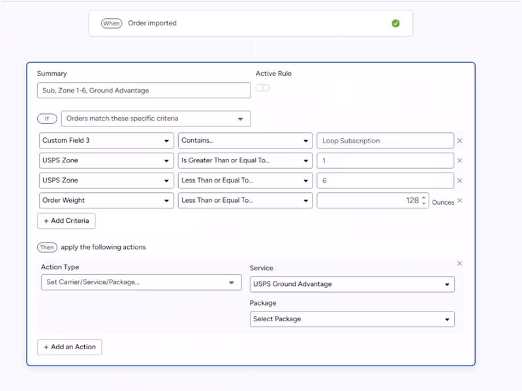Open the Is Greater Than or Equal To dropdown
The width and height of the screenshot is (522, 391).
tap(245, 160)
